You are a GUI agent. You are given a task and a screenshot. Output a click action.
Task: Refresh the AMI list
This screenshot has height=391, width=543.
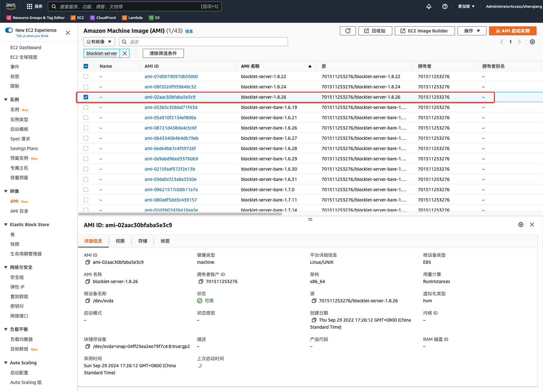(348, 31)
